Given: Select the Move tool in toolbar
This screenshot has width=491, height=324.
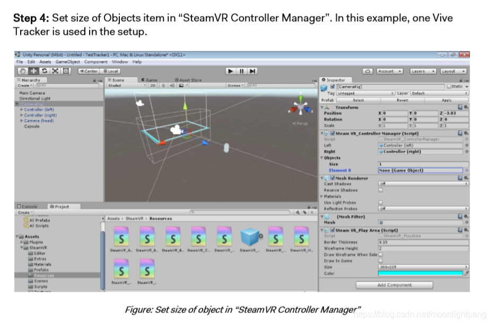Looking at the screenshot, I should [33, 71].
